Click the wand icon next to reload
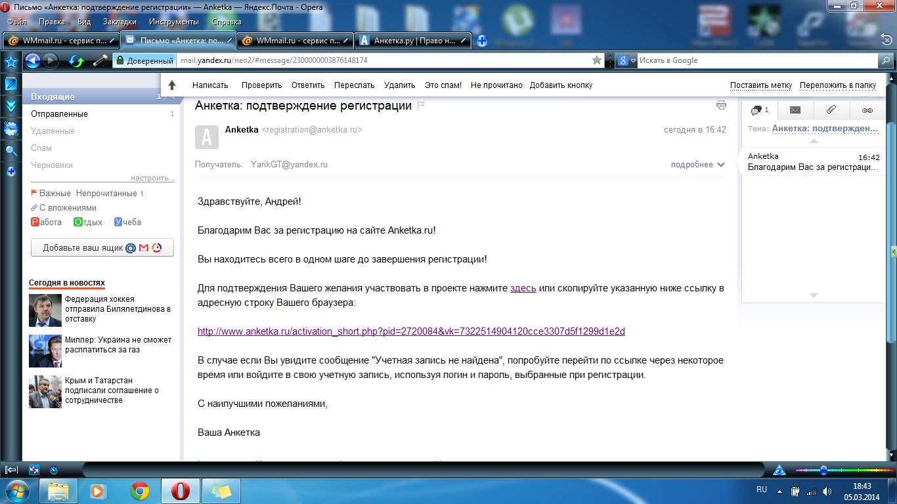Viewport: 897px width, 504px height. coord(100,61)
